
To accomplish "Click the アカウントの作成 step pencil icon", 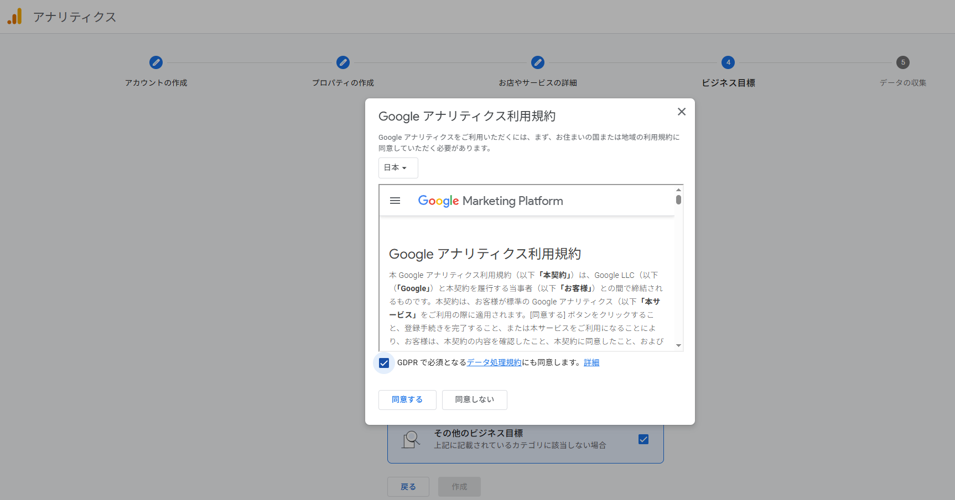I will coord(156,62).
